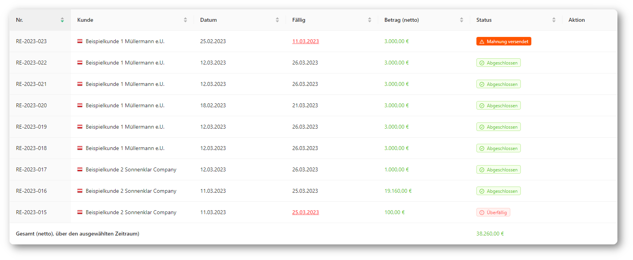This screenshot has width=633, height=260.
Task: Sort rows by Status column
Action: point(554,20)
